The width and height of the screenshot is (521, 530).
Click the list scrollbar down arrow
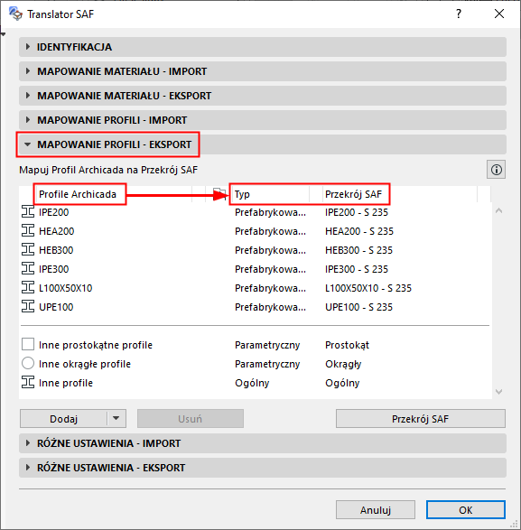point(498,392)
